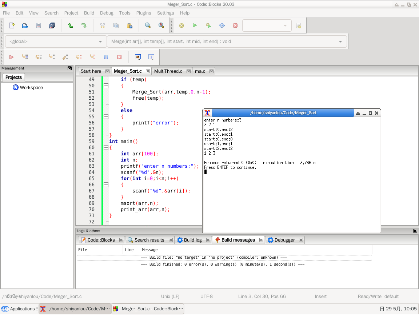This screenshot has height=326, width=419.
Task: Open the Applications menu in the taskbar
Action: 18,309
